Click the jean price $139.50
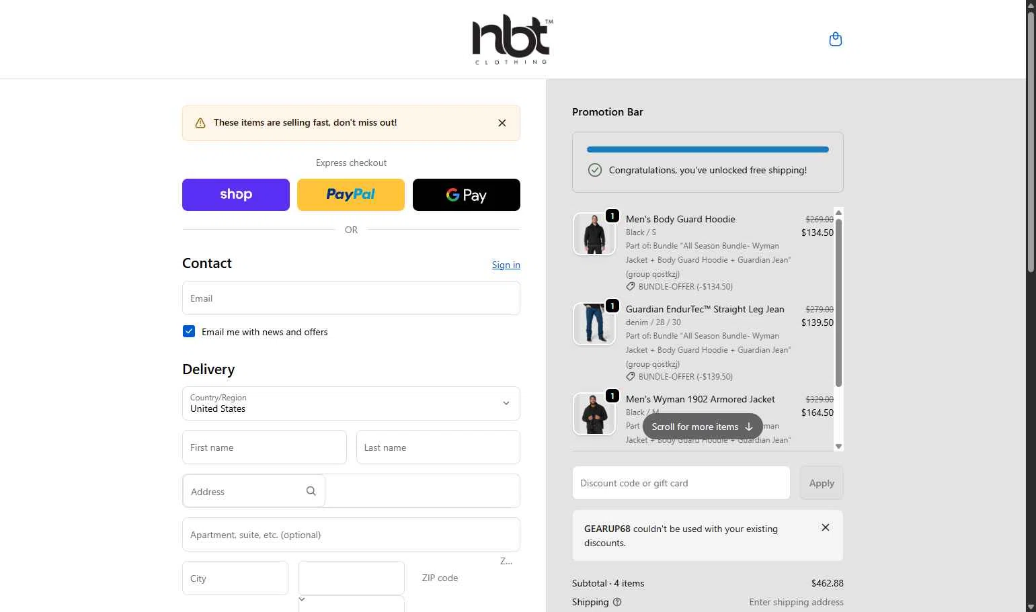This screenshot has width=1036, height=612. pos(818,322)
